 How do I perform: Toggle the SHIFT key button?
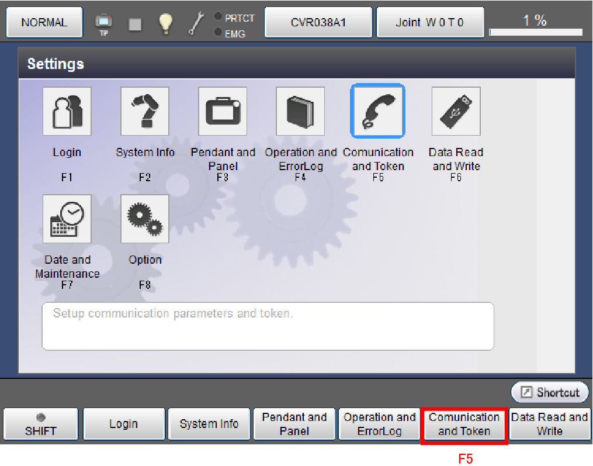pyautogui.click(x=41, y=424)
